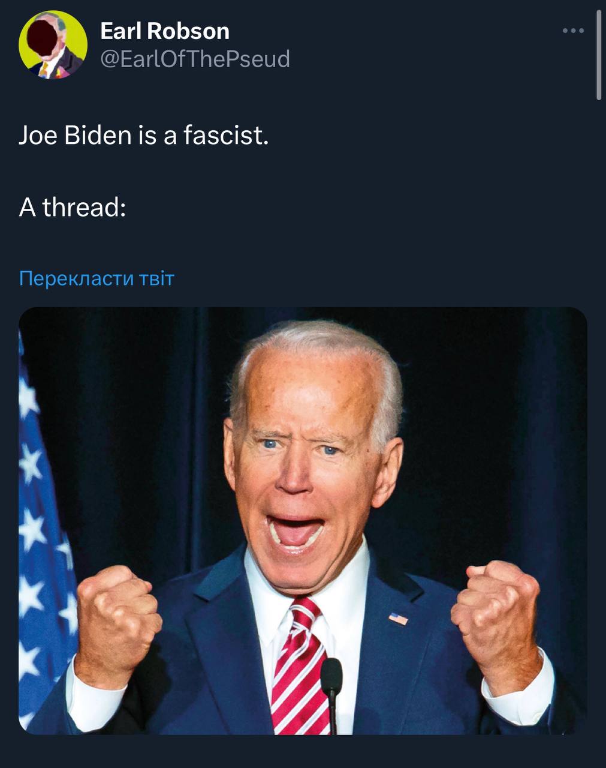Open the attached photo in the tweet
The width and height of the screenshot is (606, 768).
tap(303, 521)
